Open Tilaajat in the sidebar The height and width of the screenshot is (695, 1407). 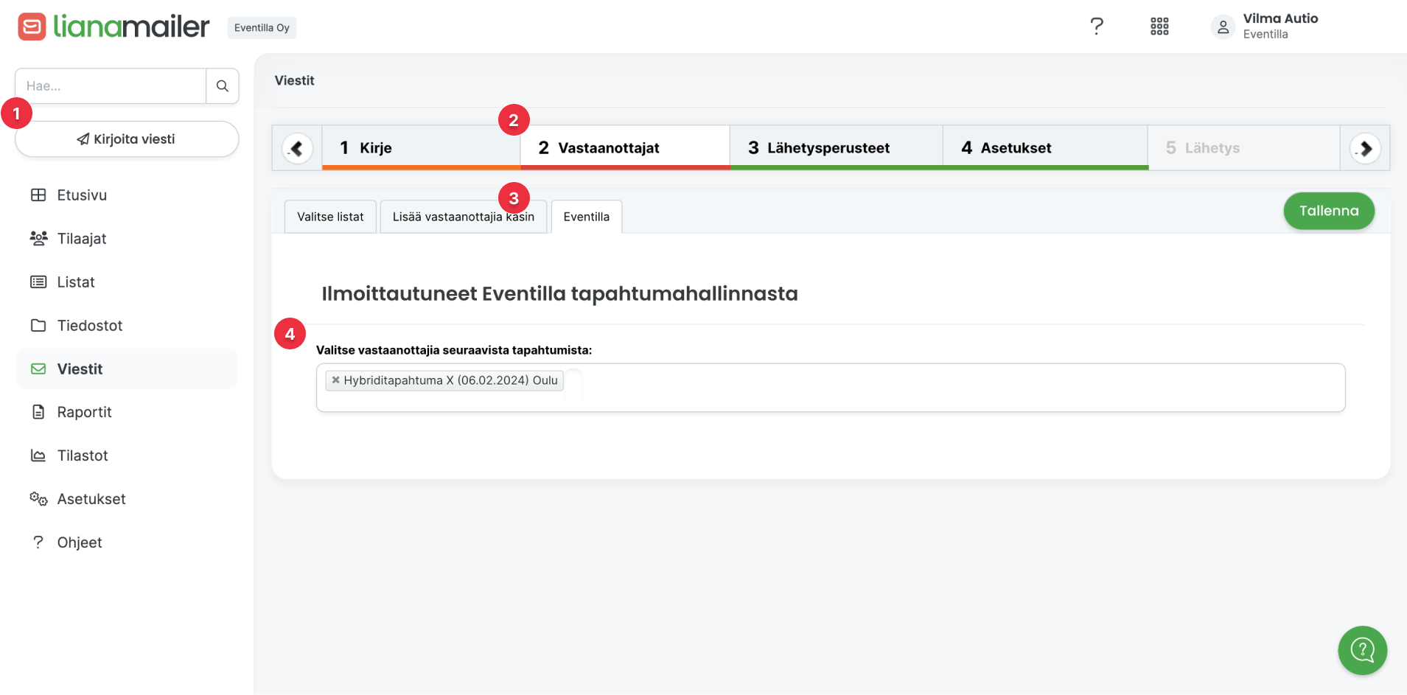pyautogui.click(x=127, y=239)
